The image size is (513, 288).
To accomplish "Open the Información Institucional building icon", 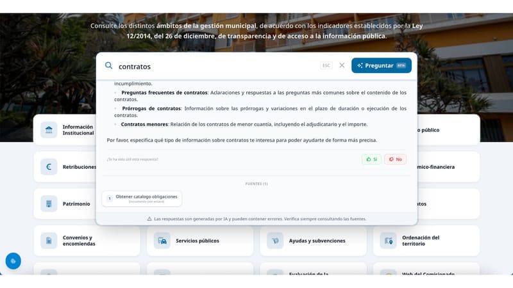I will [49, 130].
